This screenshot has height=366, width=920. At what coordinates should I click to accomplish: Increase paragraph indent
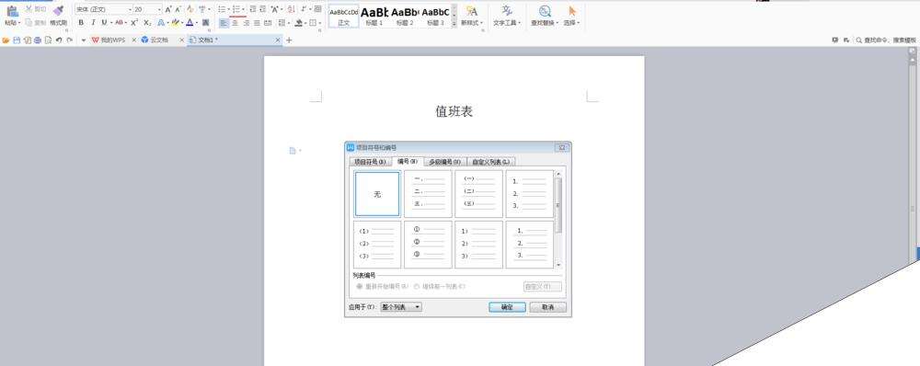click(263, 9)
